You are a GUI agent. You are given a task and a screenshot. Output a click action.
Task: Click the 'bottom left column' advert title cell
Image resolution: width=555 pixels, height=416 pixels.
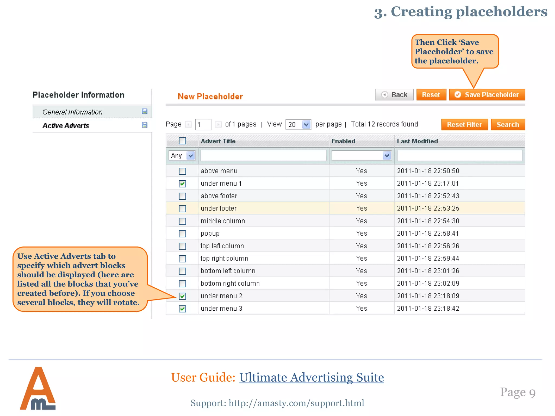click(263, 271)
